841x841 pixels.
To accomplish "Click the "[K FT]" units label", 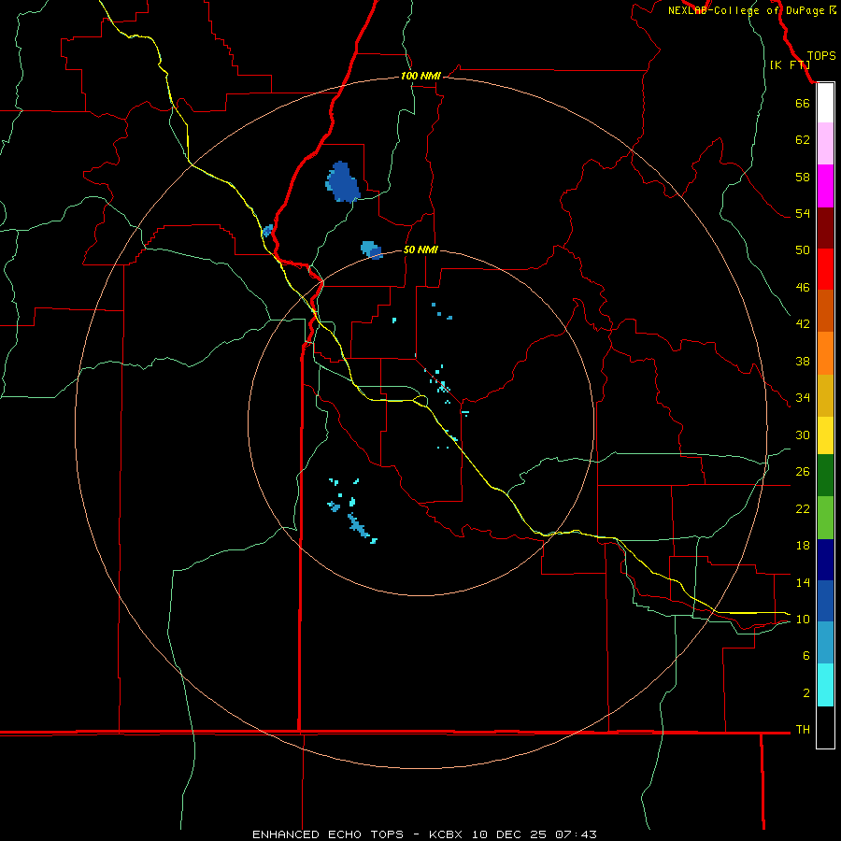I will pos(790,64).
